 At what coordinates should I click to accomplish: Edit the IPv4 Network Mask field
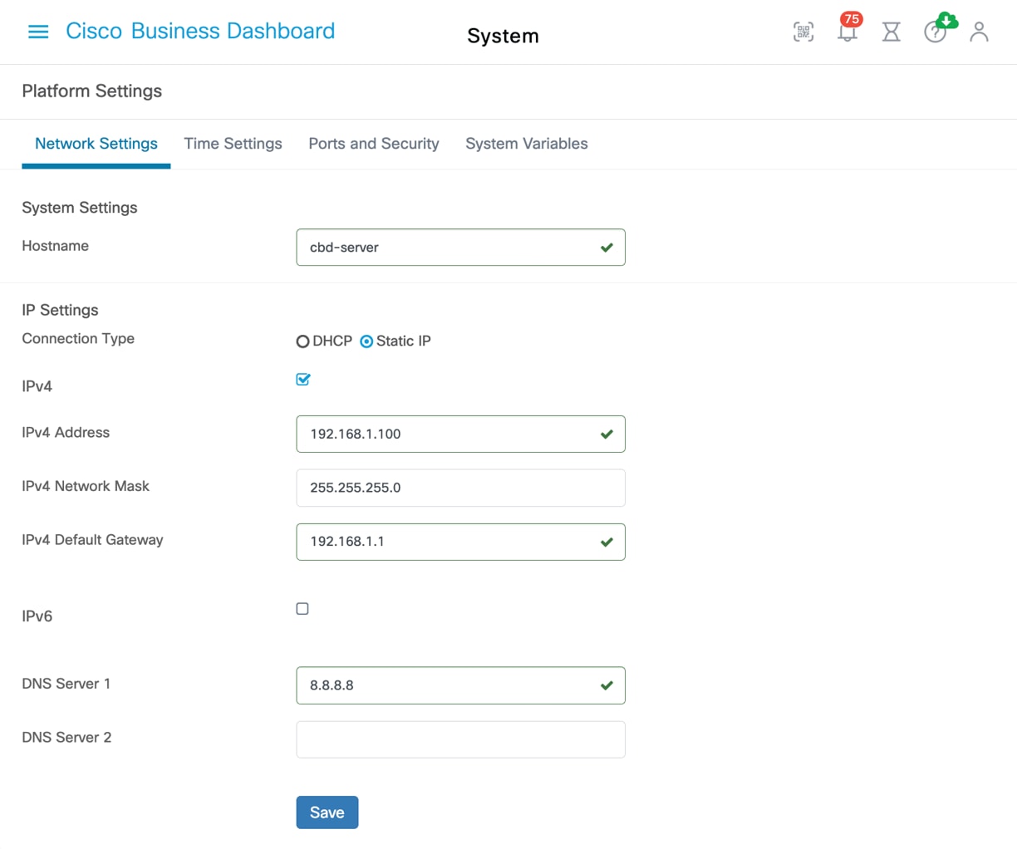pos(460,488)
